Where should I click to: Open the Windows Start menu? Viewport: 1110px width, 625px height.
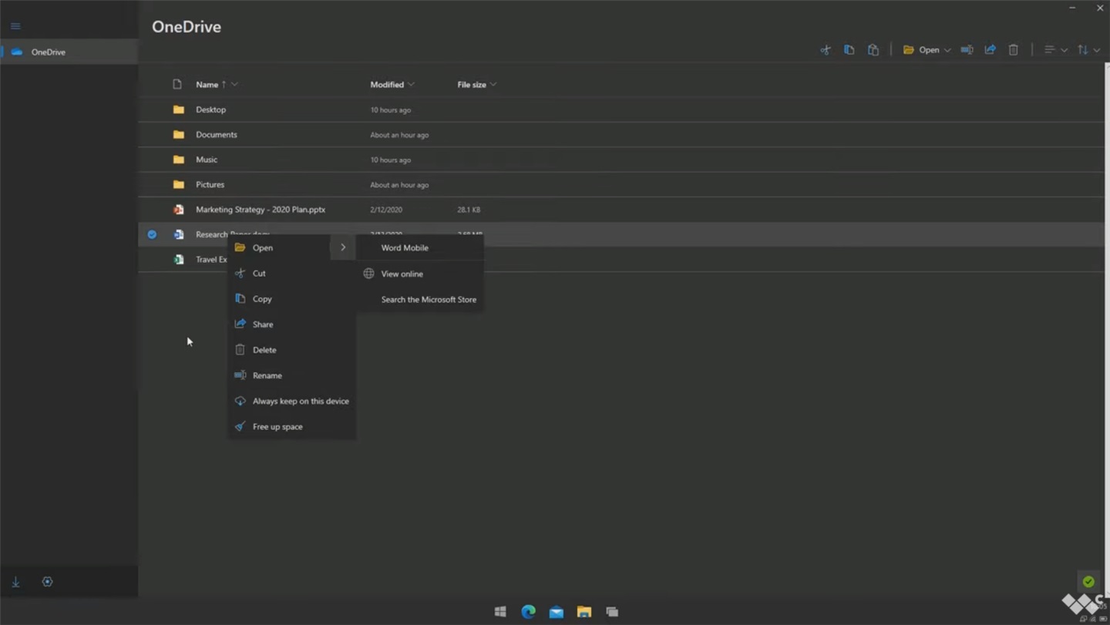(500, 611)
